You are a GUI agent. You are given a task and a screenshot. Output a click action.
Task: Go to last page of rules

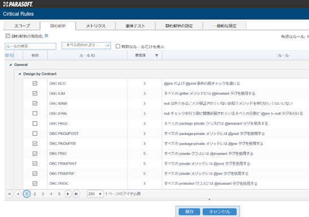pyautogui.click(x=76, y=194)
